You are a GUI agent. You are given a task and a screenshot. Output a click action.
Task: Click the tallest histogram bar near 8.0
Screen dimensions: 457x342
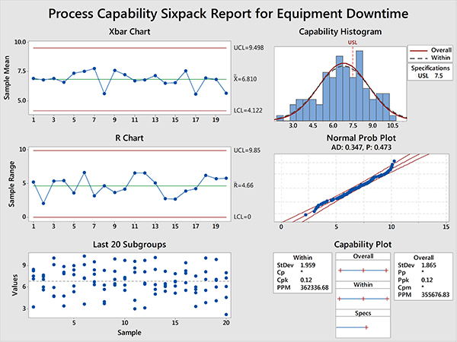(x=360, y=86)
